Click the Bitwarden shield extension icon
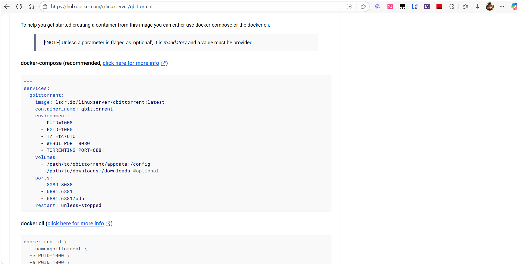517x265 pixels. click(x=415, y=7)
